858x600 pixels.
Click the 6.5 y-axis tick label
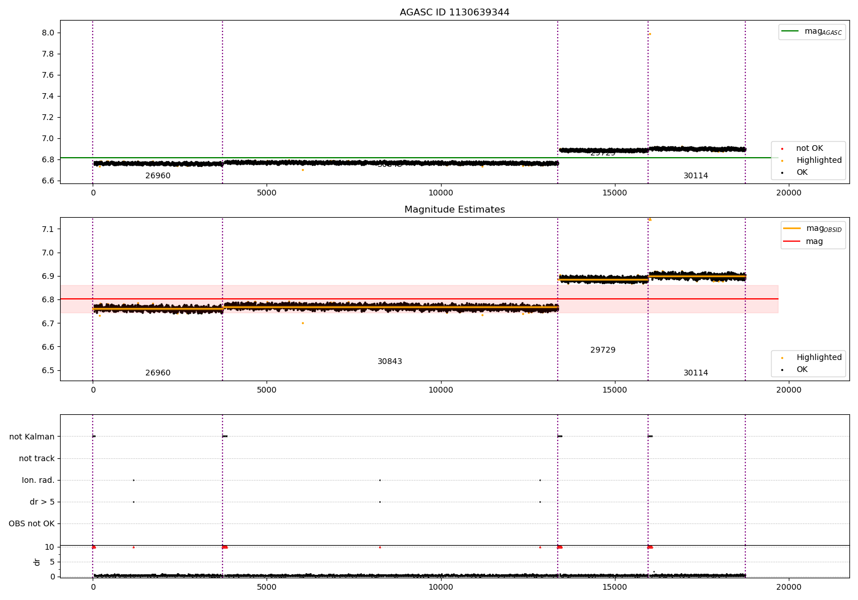tap(48, 370)
